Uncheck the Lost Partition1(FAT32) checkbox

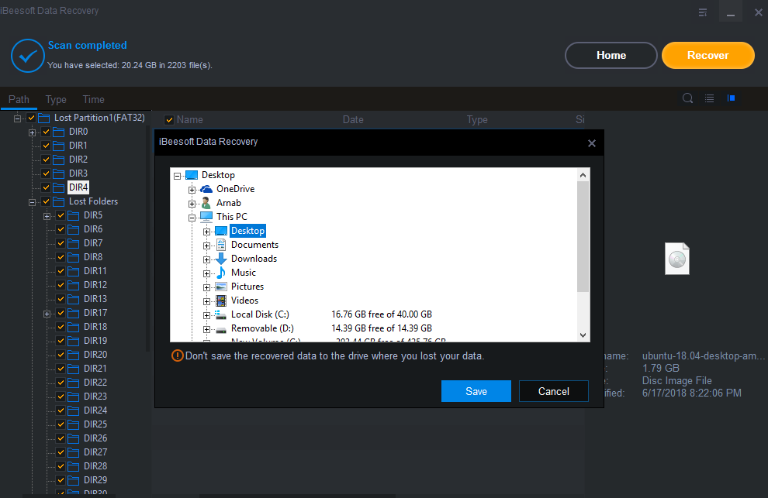pos(31,118)
